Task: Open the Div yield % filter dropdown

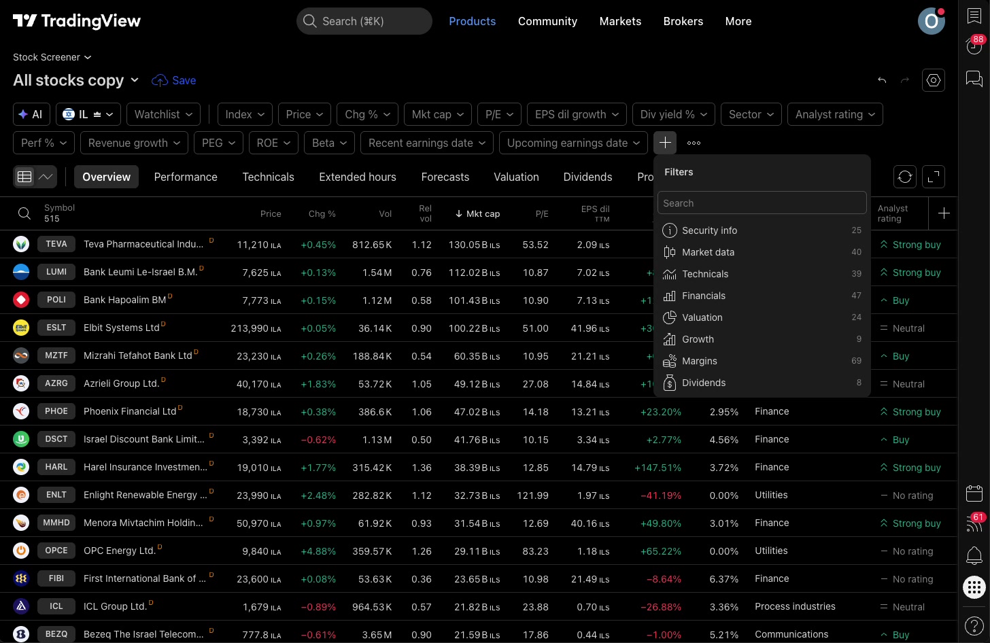Action: pyautogui.click(x=674, y=114)
